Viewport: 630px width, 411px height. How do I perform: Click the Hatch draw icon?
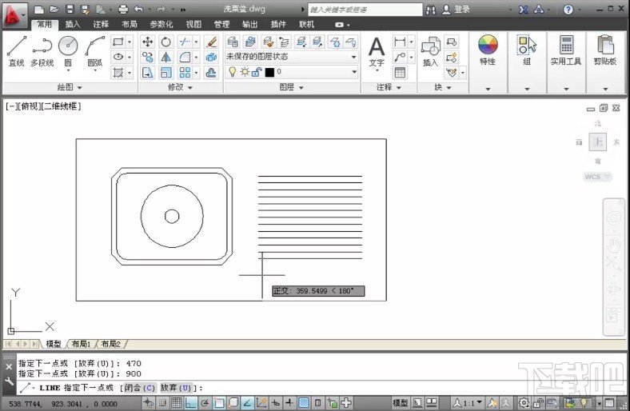coord(118,73)
